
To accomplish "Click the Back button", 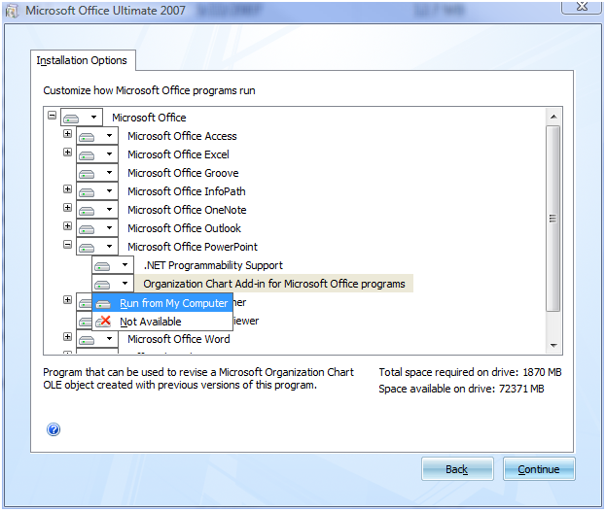I will coord(457,469).
